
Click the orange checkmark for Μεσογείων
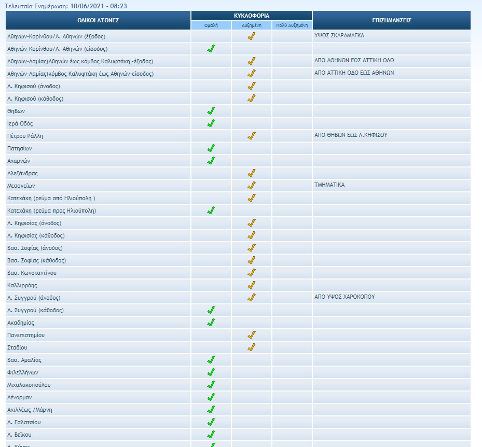[252, 186]
